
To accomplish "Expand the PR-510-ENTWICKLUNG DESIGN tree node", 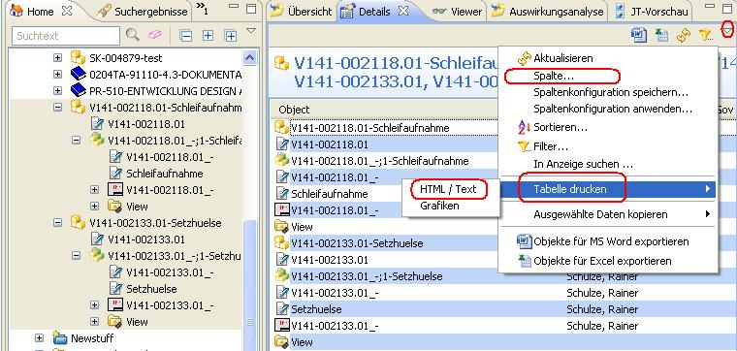I will [57, 91].
